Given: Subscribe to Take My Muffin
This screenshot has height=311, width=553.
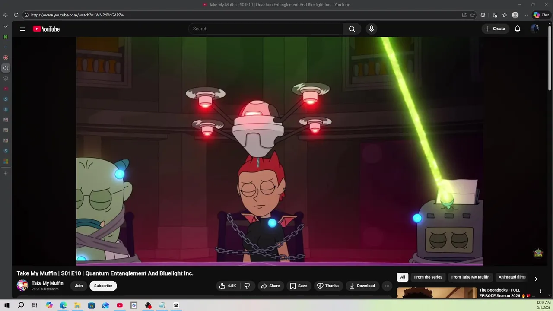Looking at the screenshot, I should click(103, 286).
